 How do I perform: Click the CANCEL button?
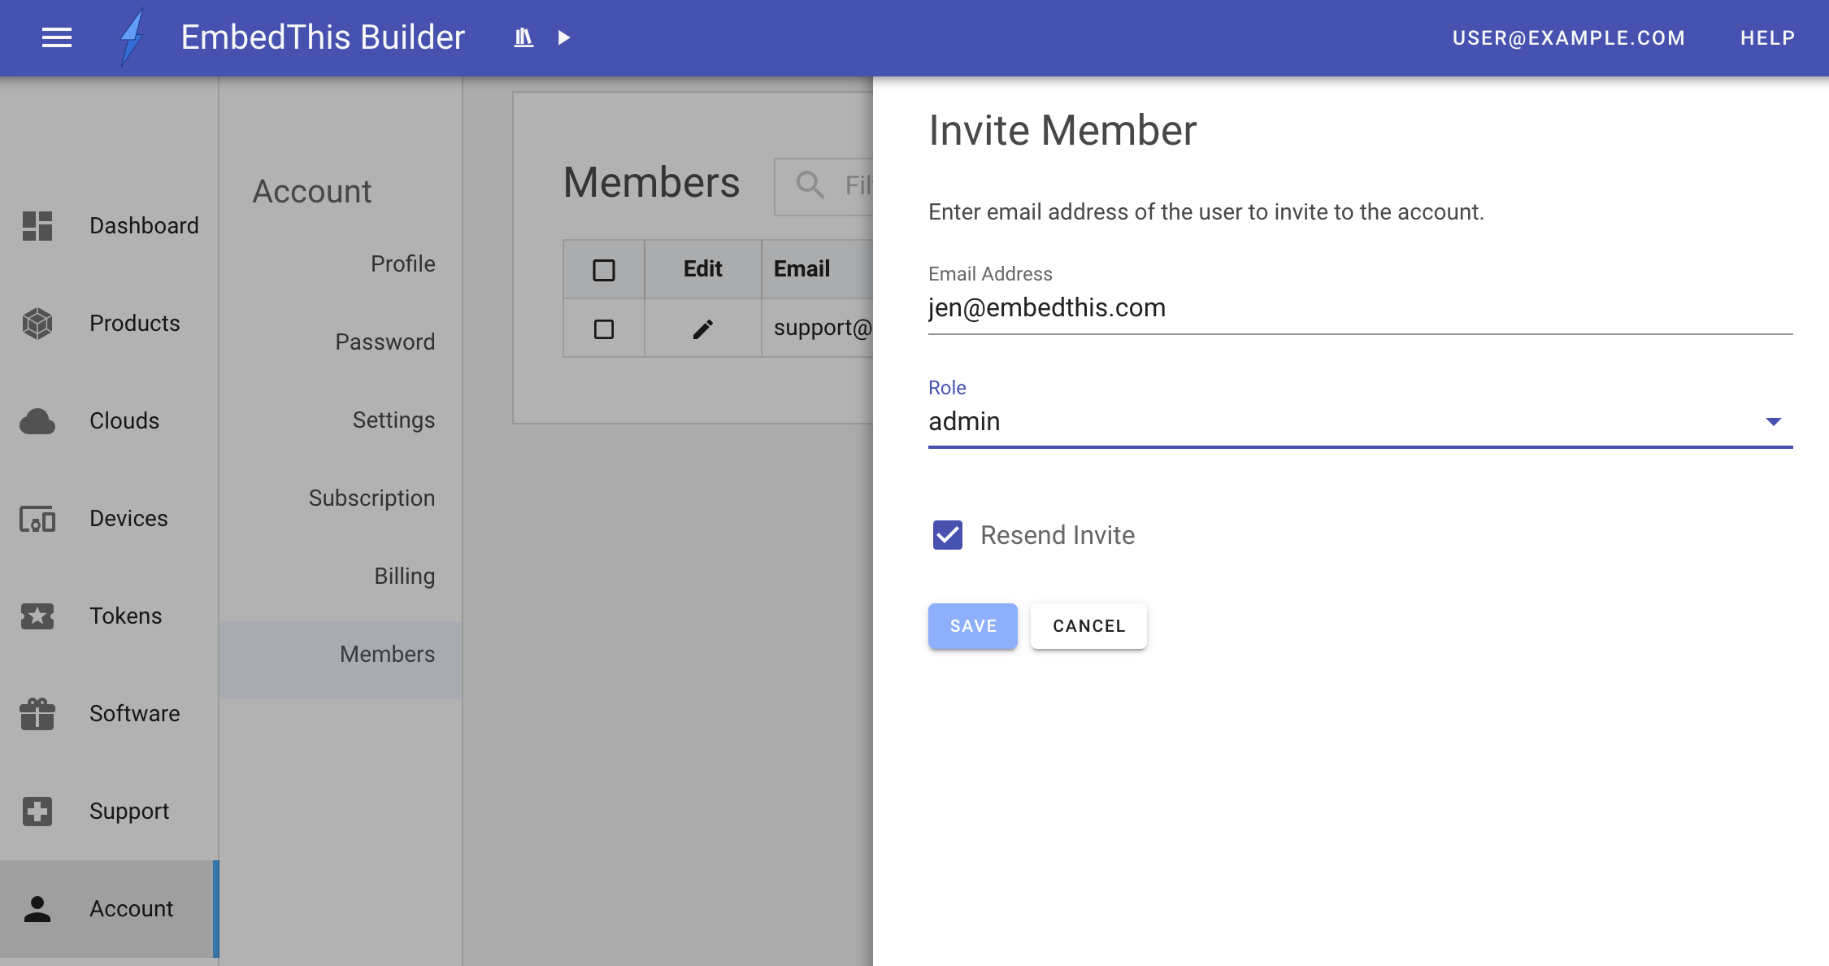(1088, 626)
